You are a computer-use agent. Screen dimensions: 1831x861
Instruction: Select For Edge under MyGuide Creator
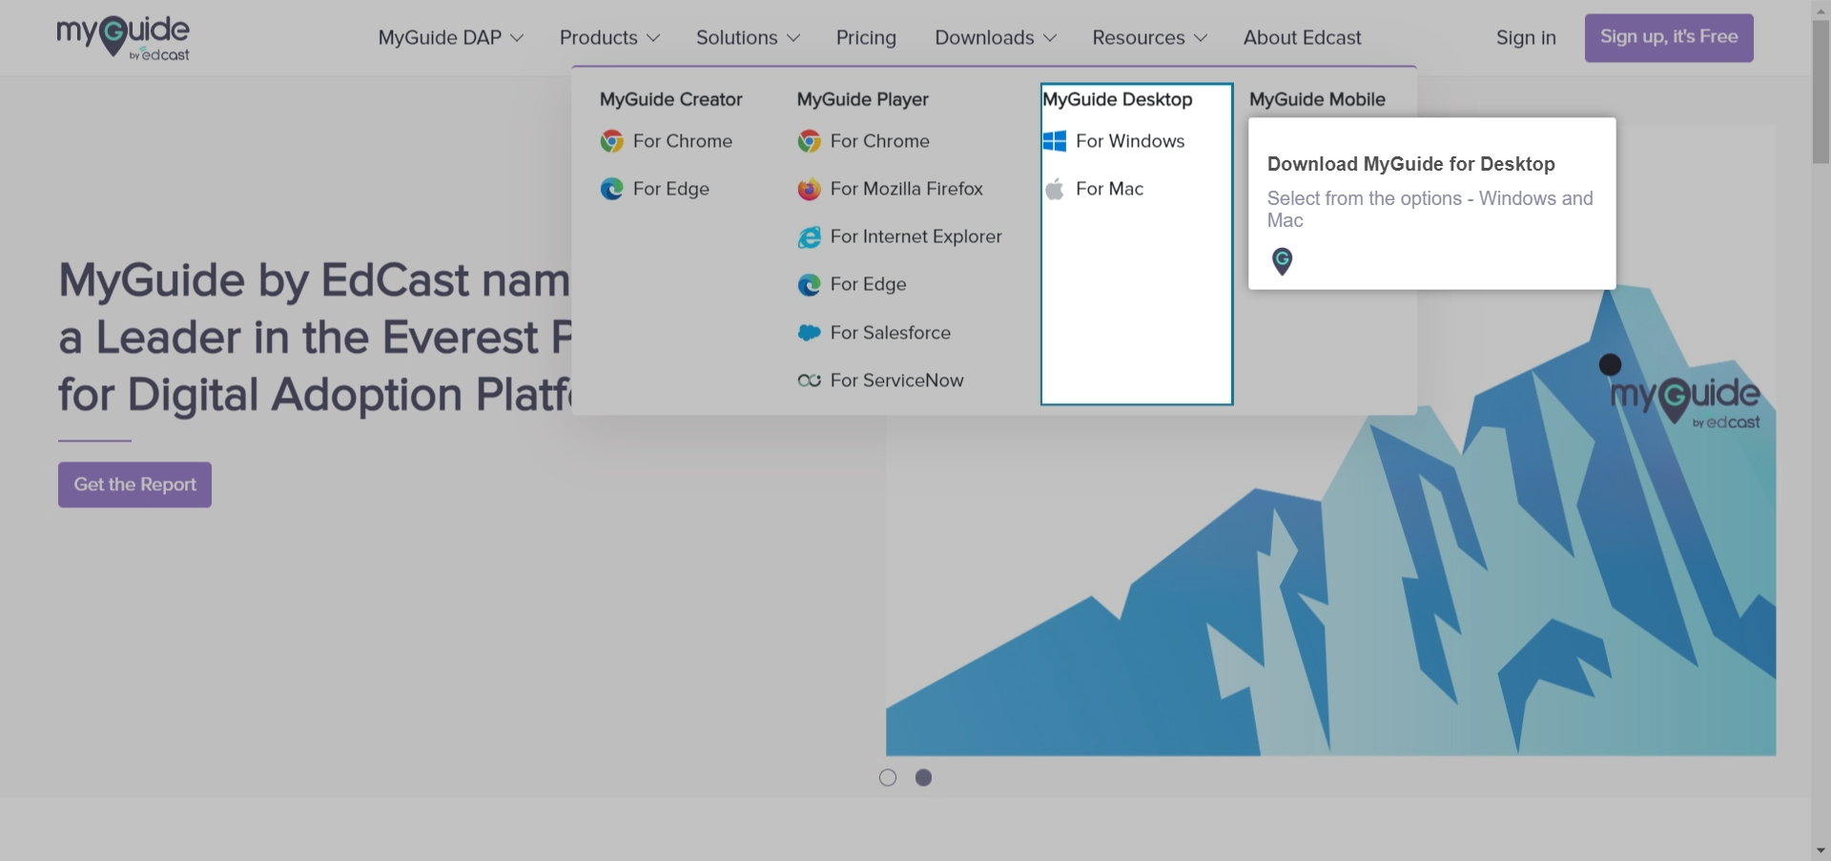(x=671, y=189)
